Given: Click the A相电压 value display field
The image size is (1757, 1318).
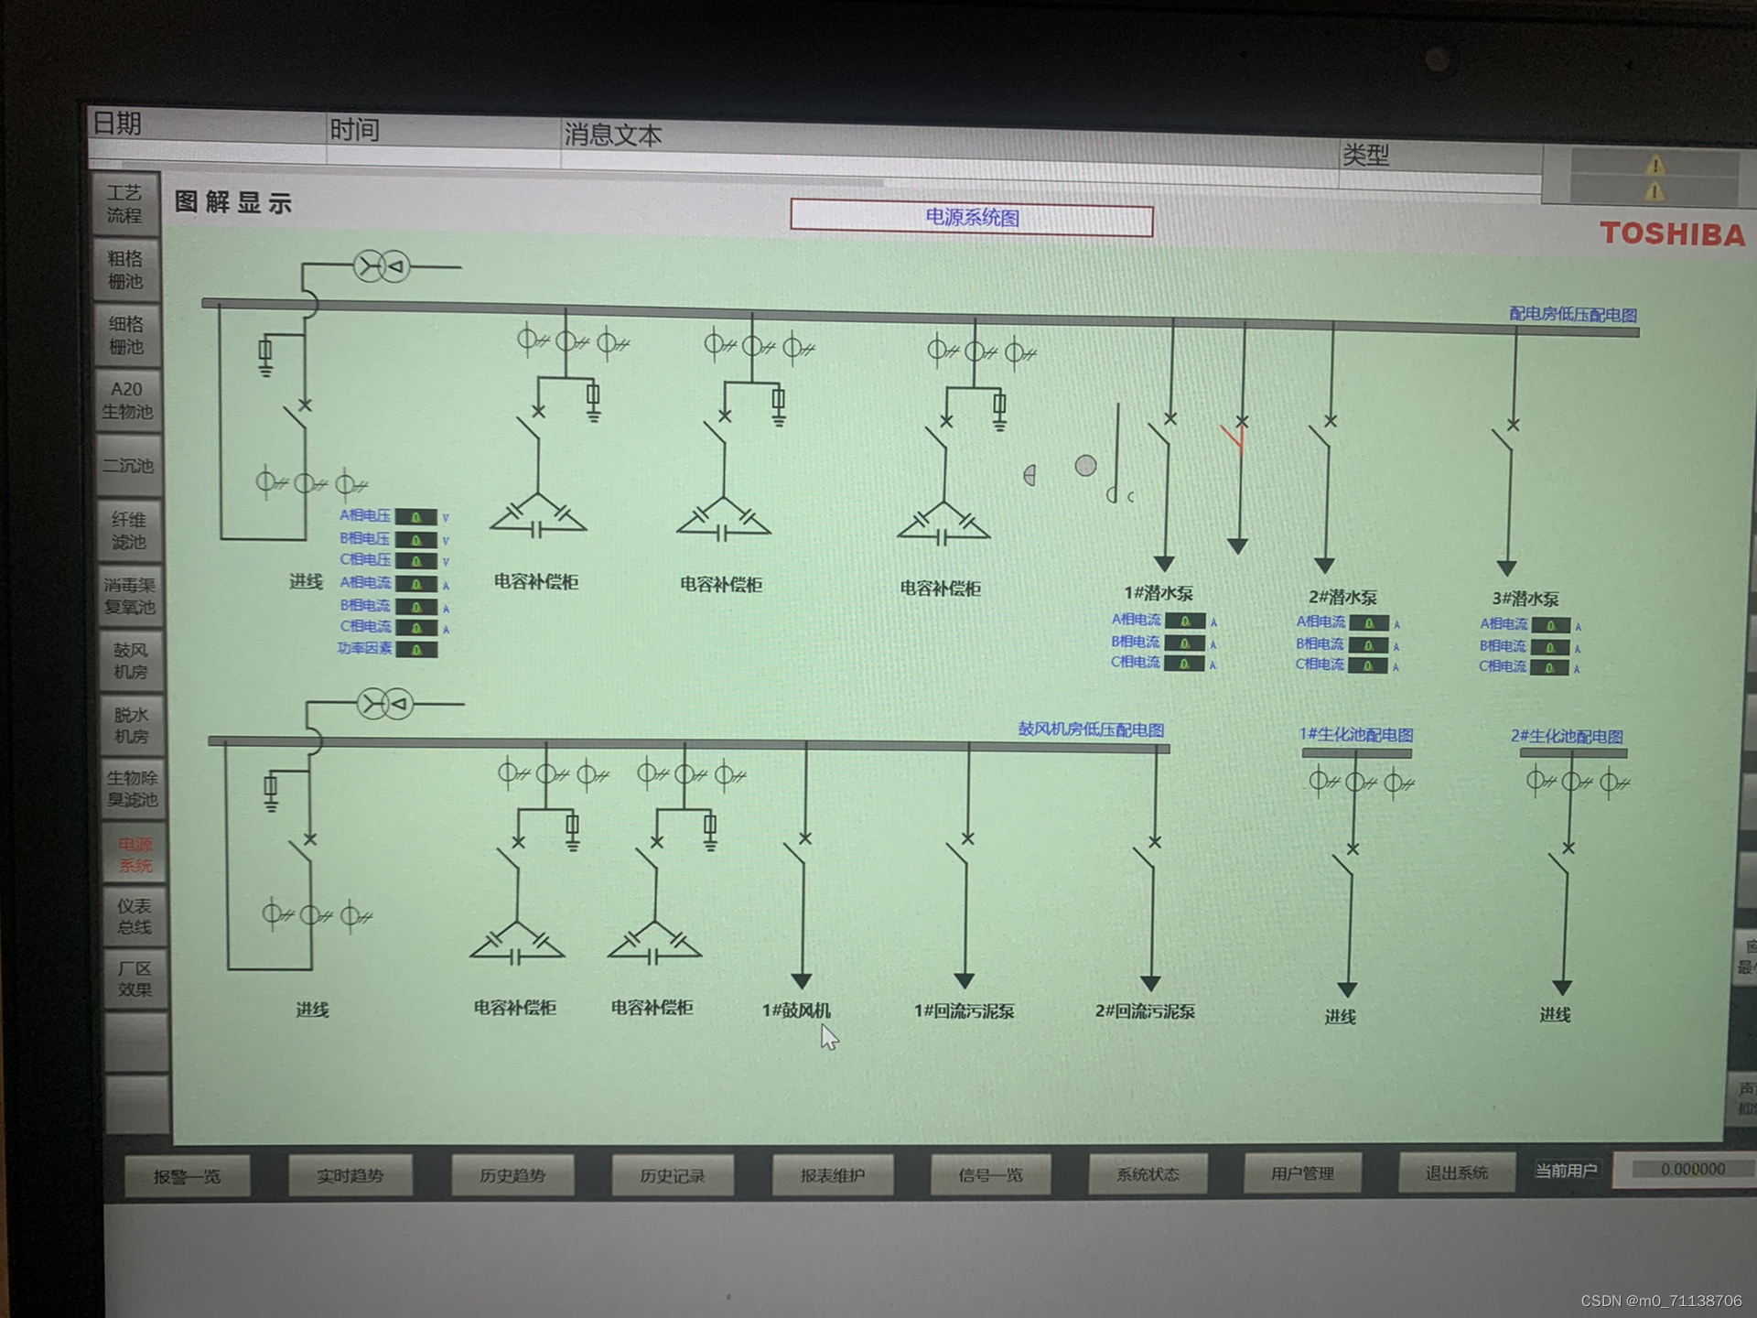Looking at the screenshot, I should (416, 517).
